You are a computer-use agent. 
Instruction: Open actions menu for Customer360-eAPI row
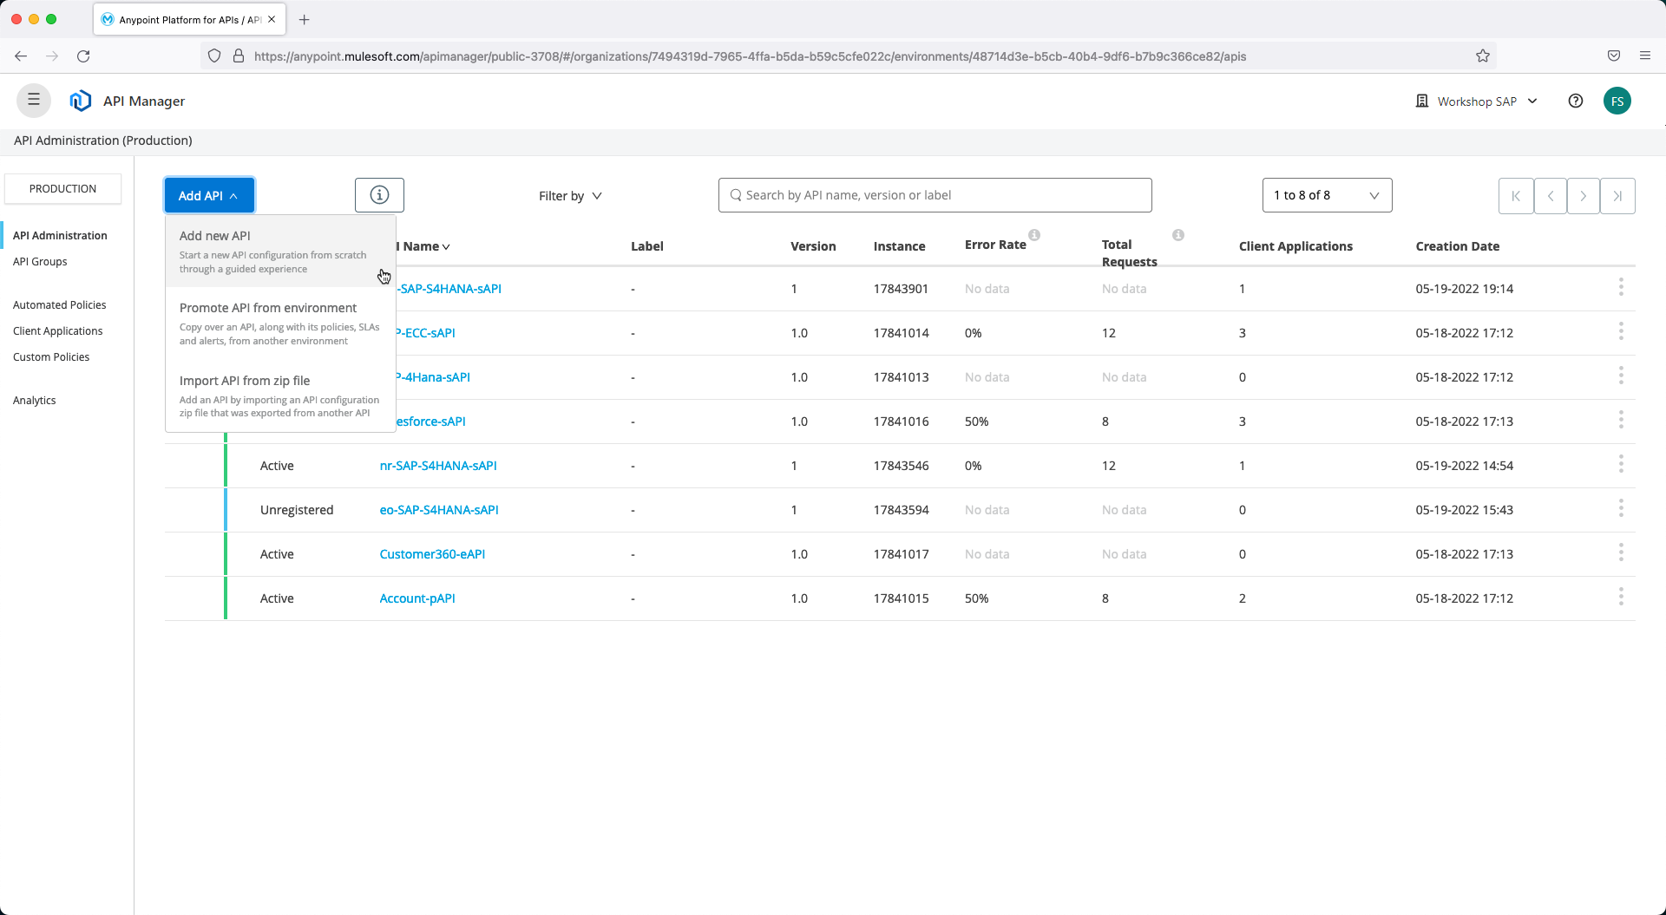pos(1621,553)
